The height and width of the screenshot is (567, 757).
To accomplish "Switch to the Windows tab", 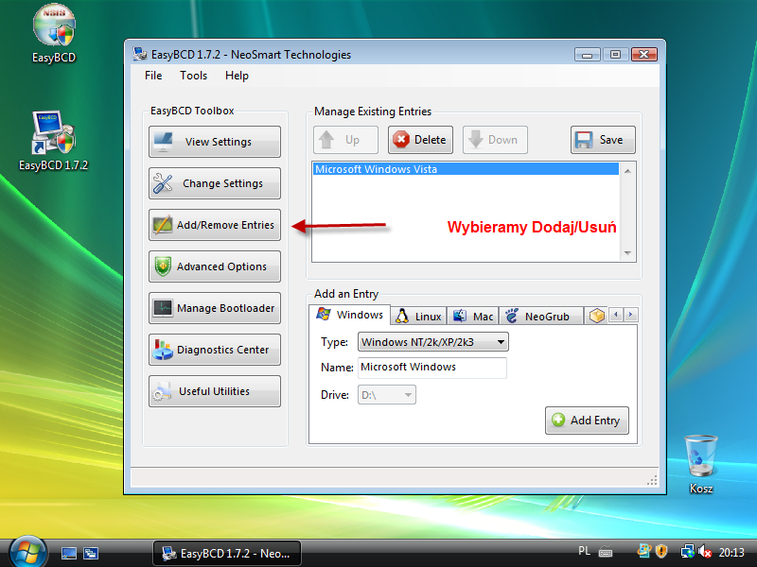I will (349, 315).
